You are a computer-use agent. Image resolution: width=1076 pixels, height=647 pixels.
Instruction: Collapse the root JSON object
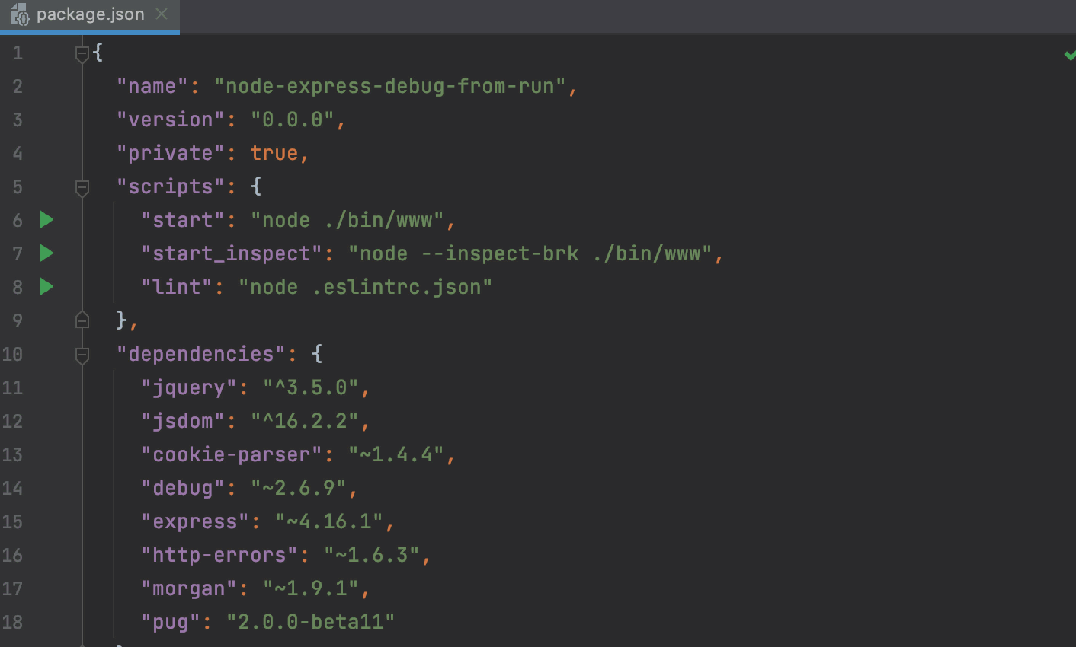(x=82, y=53)
